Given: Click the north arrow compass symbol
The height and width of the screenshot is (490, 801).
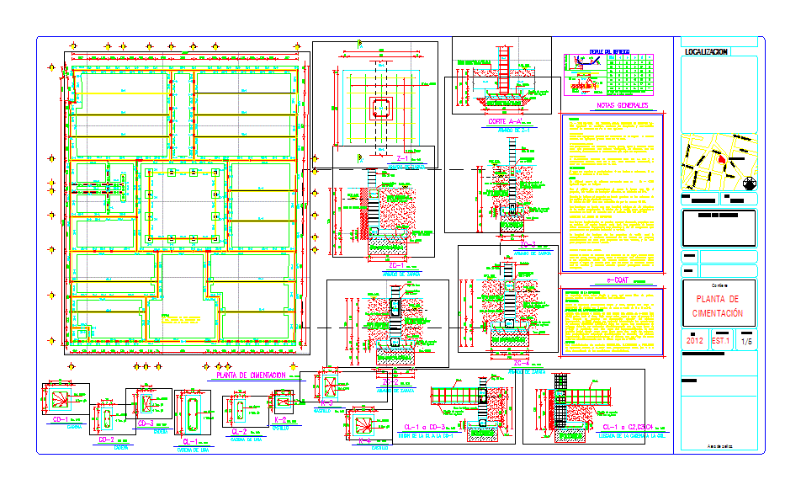Looking at the screenshot, I should pyautogui.click(x=749, y=184).
